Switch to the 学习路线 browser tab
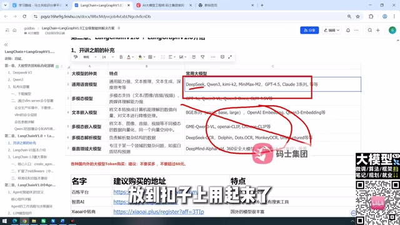 pyautogui.click(x=40, y=5)
